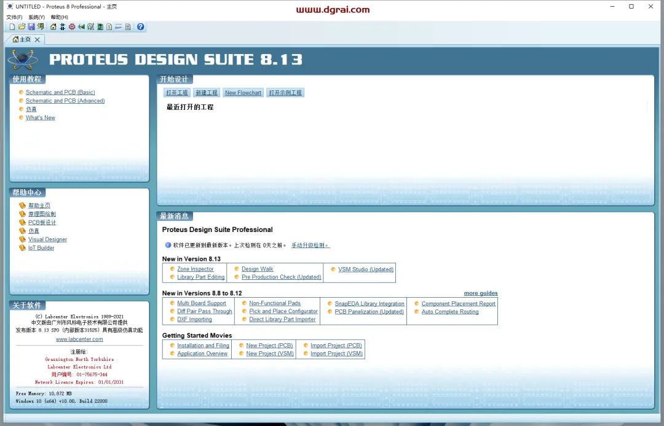Screen dimensions: 664x426
Task: Open the Zone Inspector guide
Action: pyautogui.click(x=196, y=269)
